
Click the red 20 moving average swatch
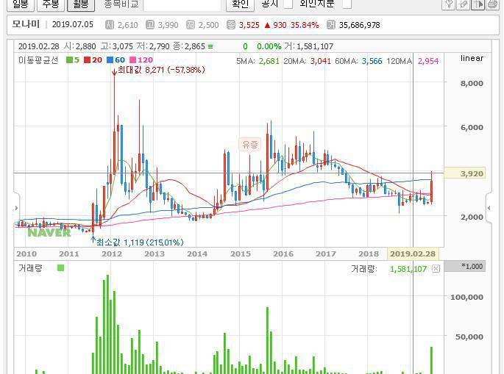coord(87,60)
